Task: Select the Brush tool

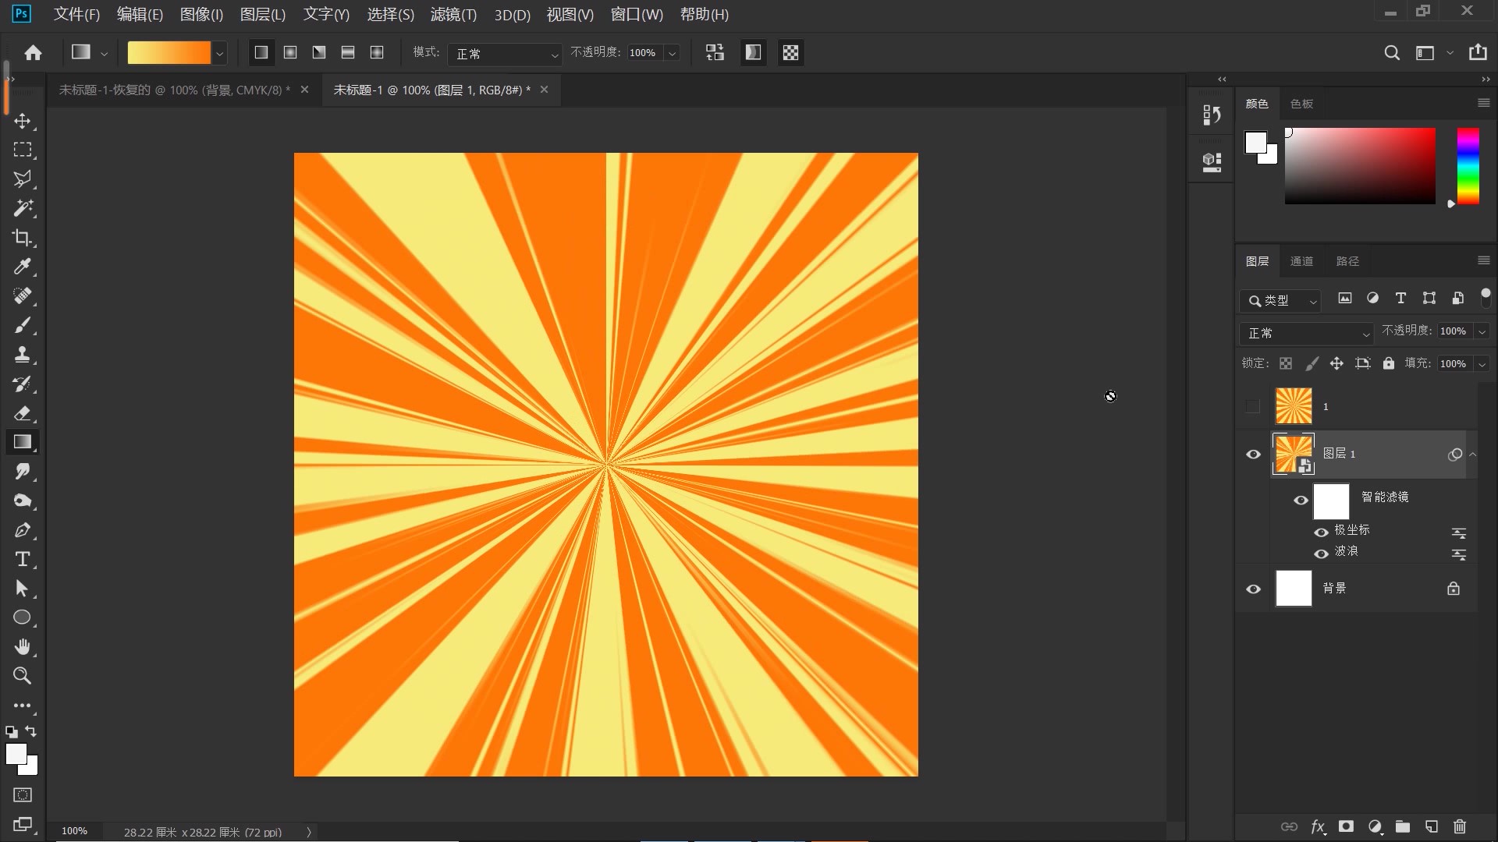Action: (23, 326)
